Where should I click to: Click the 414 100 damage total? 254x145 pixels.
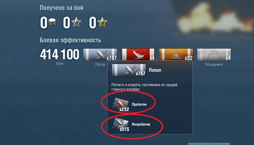click(x=60, y=54)
